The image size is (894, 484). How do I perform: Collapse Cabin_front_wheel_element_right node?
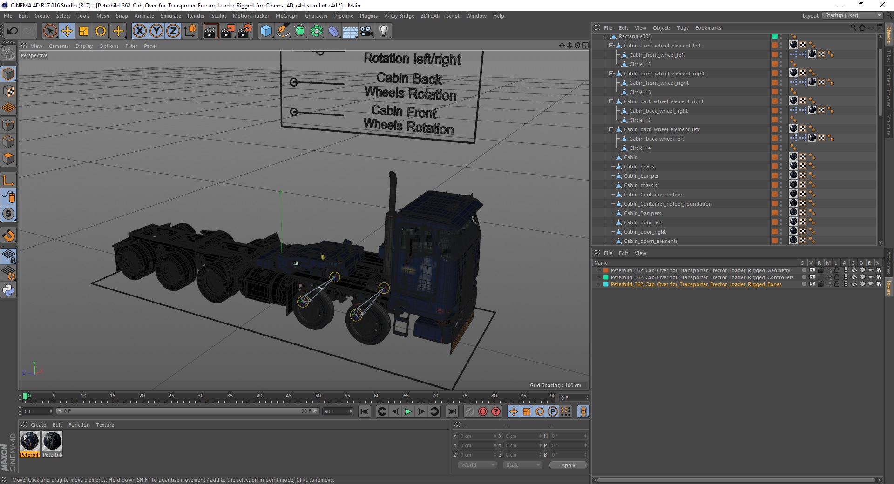tap(611, 74)
